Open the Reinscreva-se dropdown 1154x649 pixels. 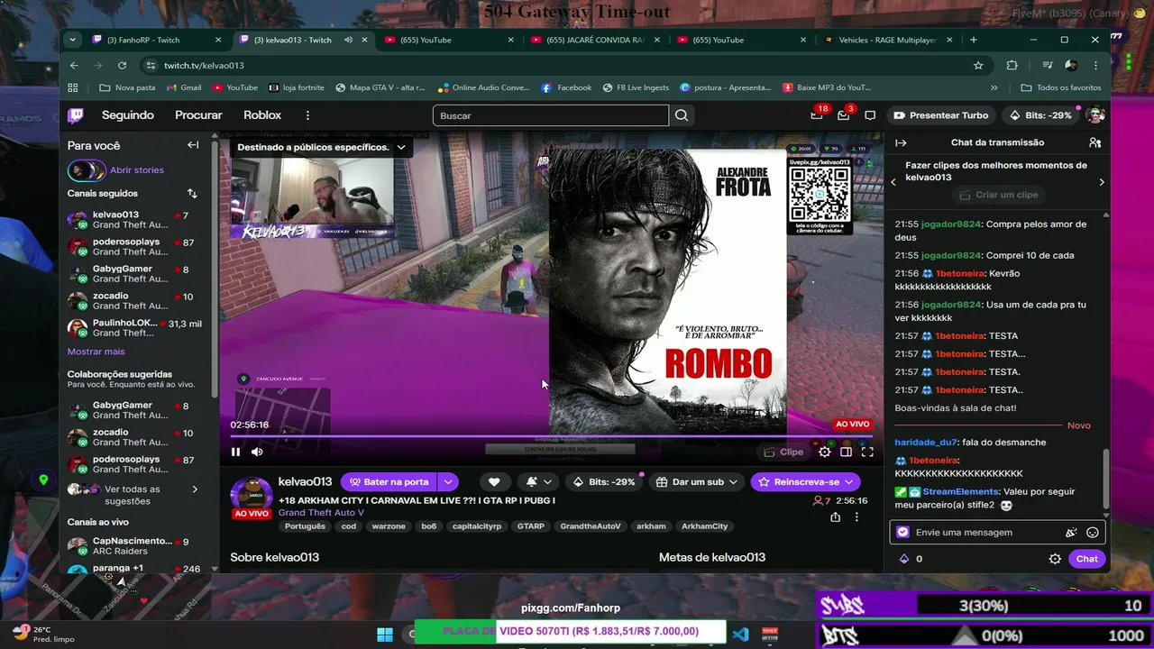coord(805,482)
